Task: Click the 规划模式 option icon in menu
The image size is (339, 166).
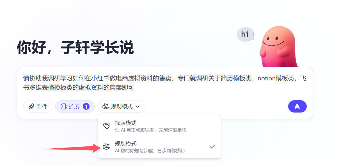Action: [106, 146]
